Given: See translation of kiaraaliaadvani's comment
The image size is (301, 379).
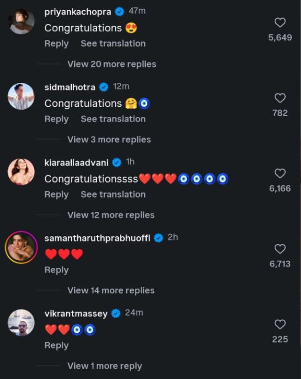Looking at the screenshot, I should pos(113,195).
